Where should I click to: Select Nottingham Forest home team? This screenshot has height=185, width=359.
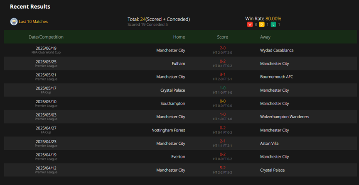tap(168, 130)
